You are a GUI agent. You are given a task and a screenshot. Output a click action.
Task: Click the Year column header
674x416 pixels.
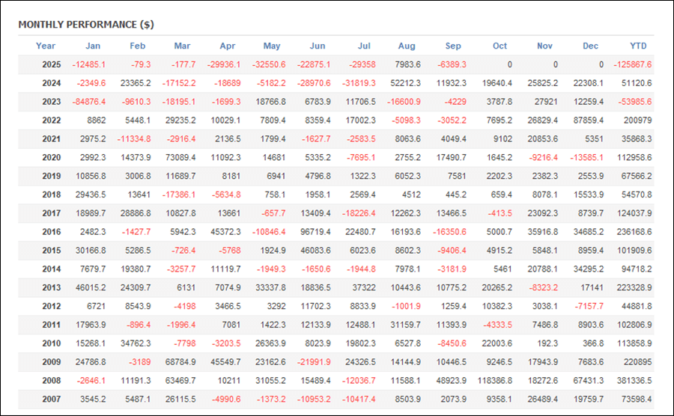[46, 46]
